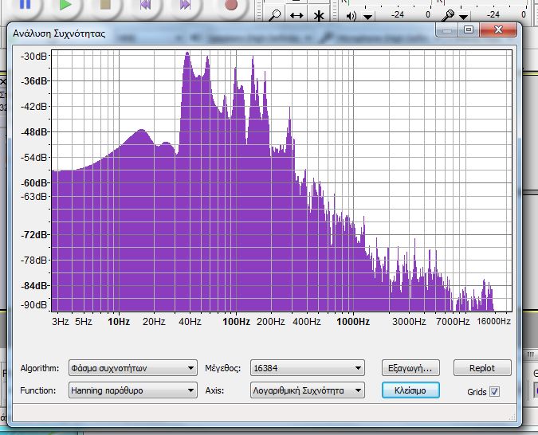Skip to start with the rewind button

click(x=146, y=5)
